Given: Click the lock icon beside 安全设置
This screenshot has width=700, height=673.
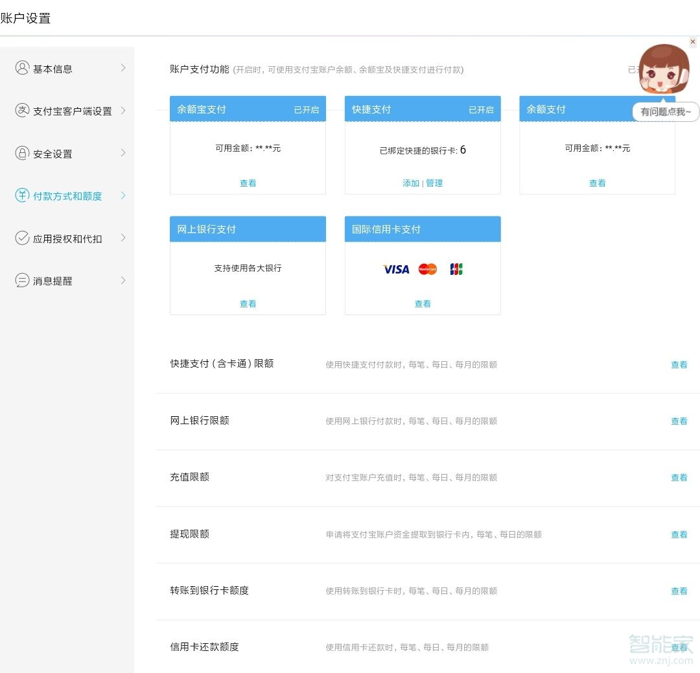Looking at the screenshot, I should coord(21,154).
